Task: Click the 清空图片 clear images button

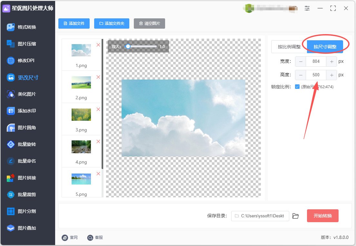Action: point(149,24)
